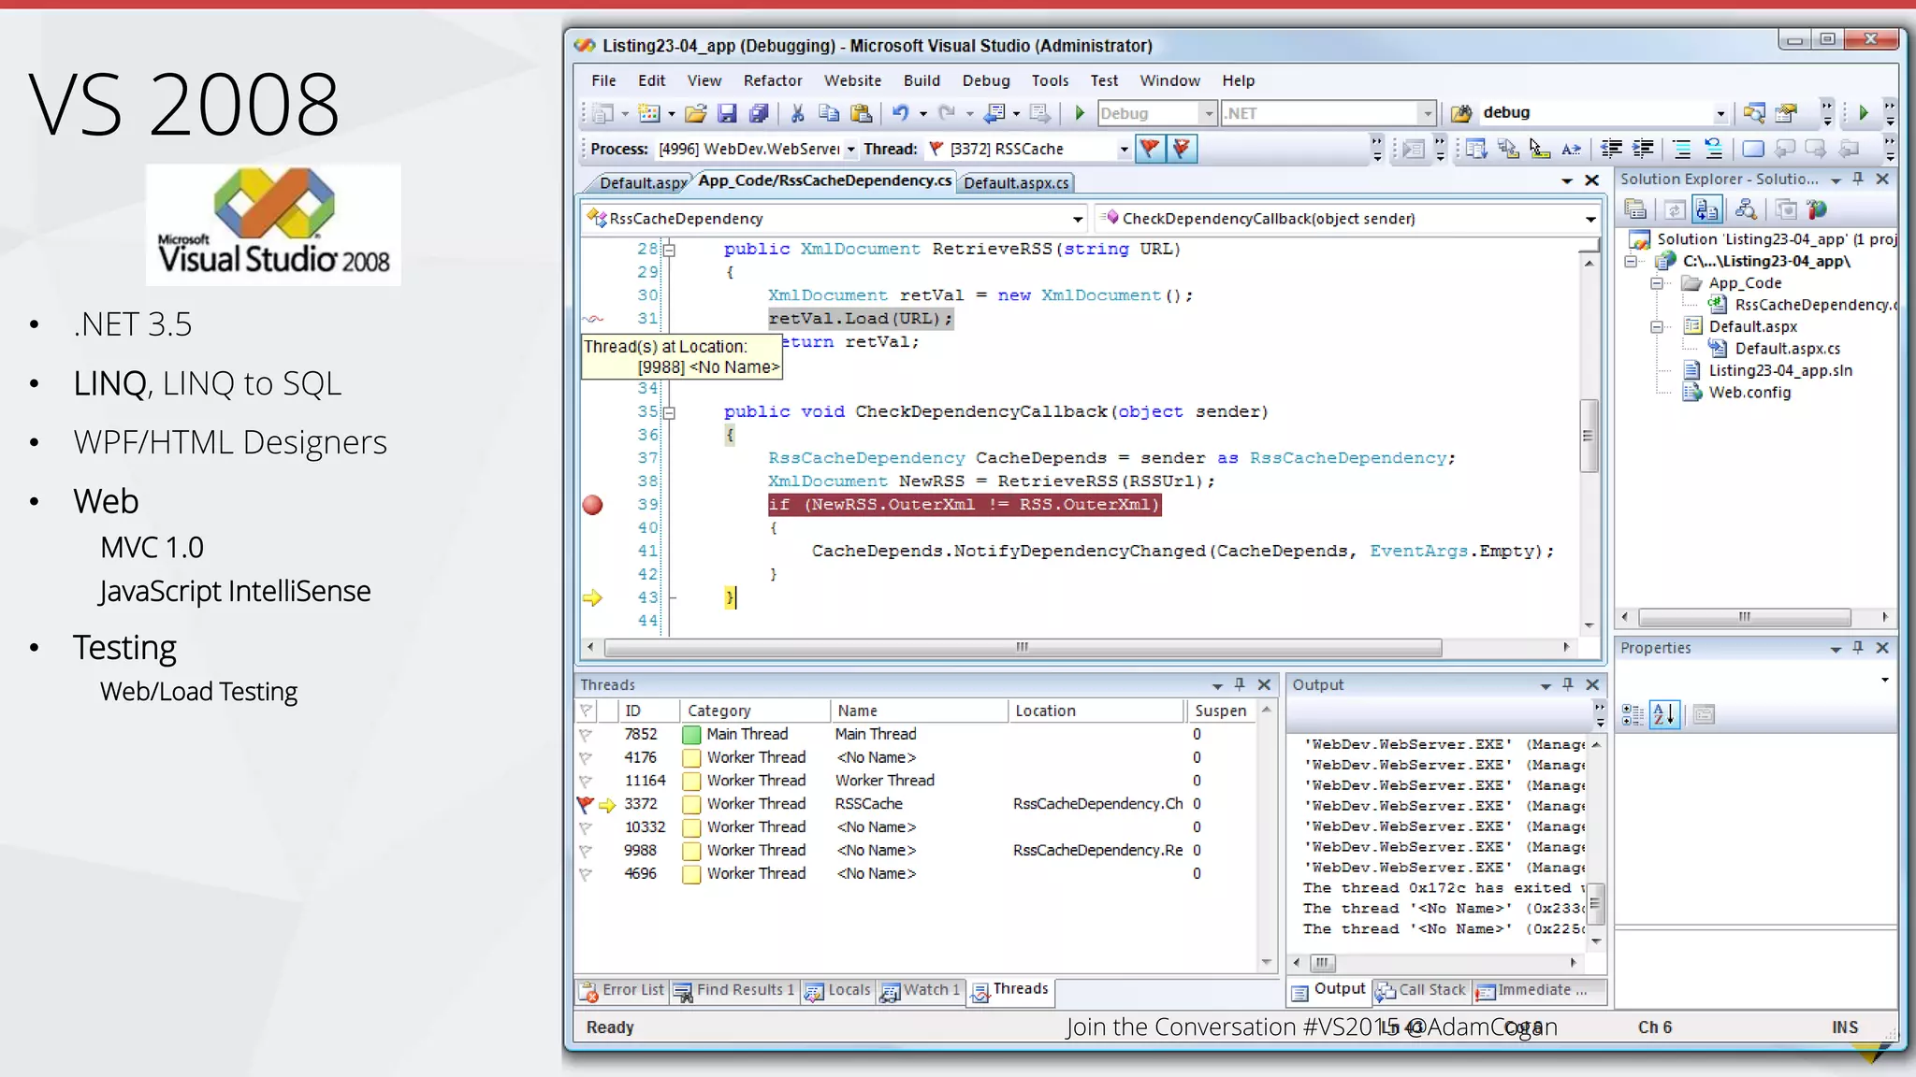Screen dimensions: 1916x1077
Task: Click the Decrease Indent toolbar icon
Action: click(1612, 149)
